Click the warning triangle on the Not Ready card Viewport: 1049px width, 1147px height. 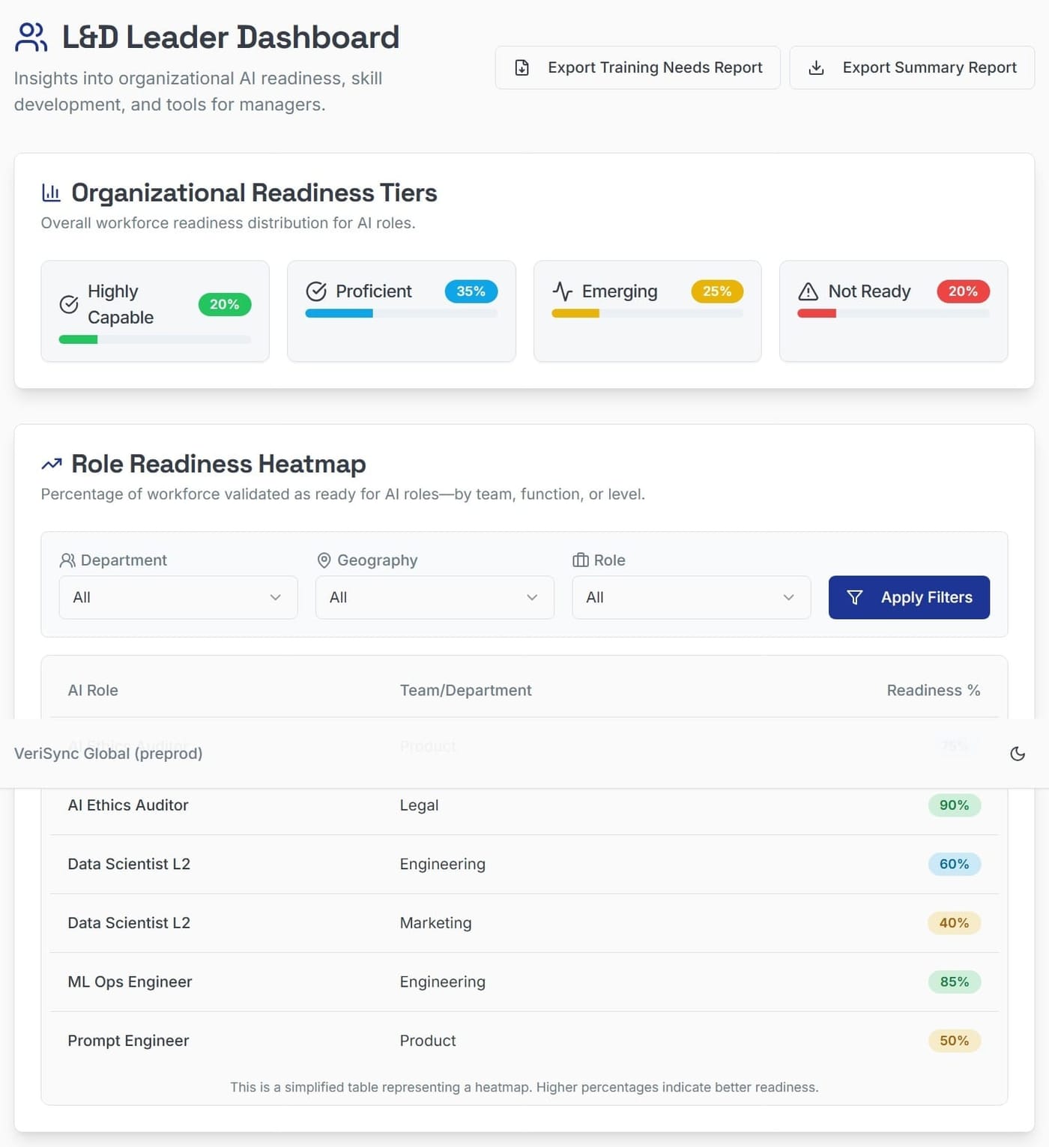coord(808,291)
